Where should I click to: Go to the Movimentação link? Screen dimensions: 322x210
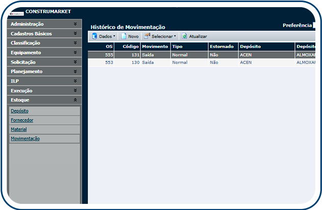25,138
